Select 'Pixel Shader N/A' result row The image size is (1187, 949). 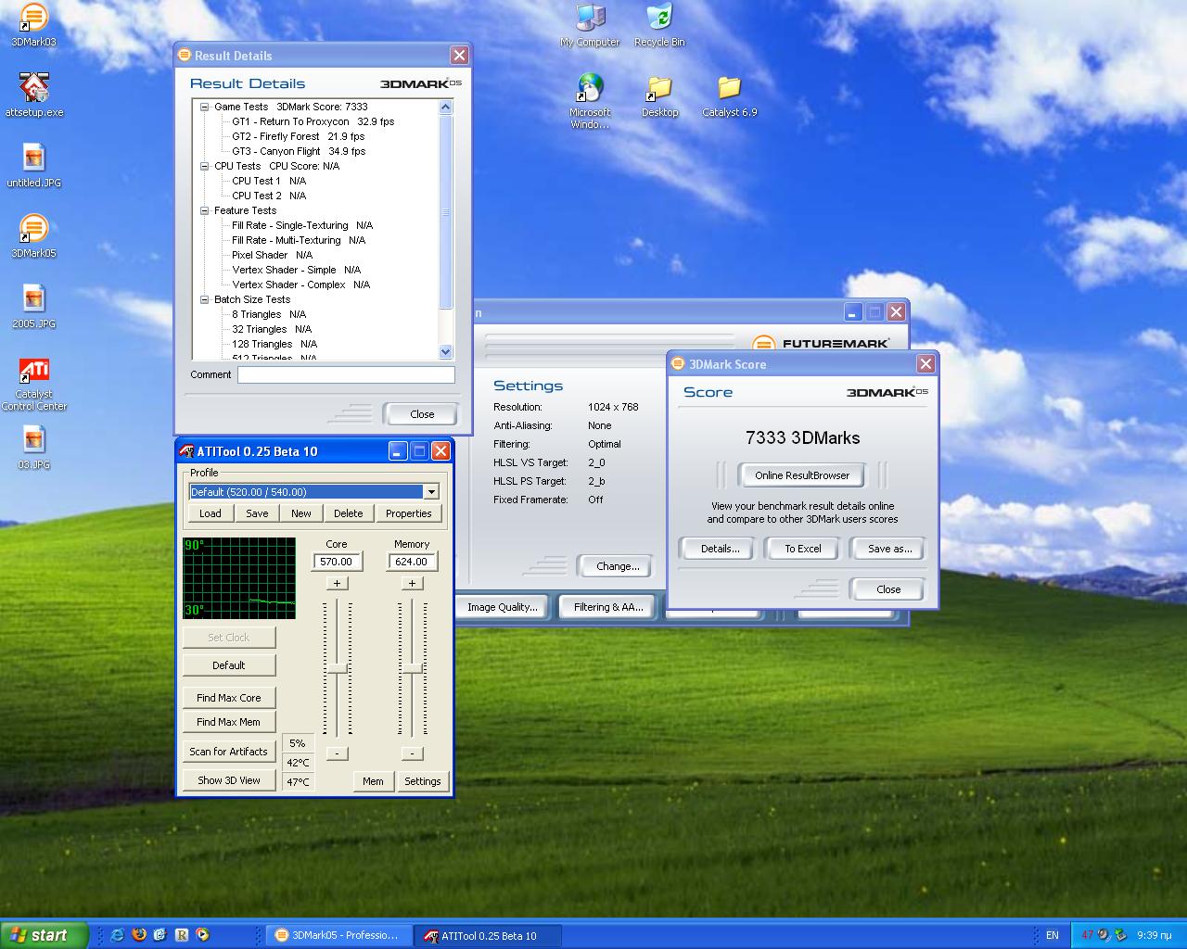(x=272, y=255)
